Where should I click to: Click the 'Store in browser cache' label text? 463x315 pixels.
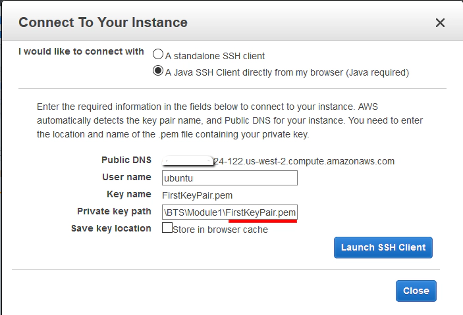point(220,230)
